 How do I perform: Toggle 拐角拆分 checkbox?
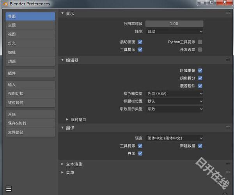point(200,78)
